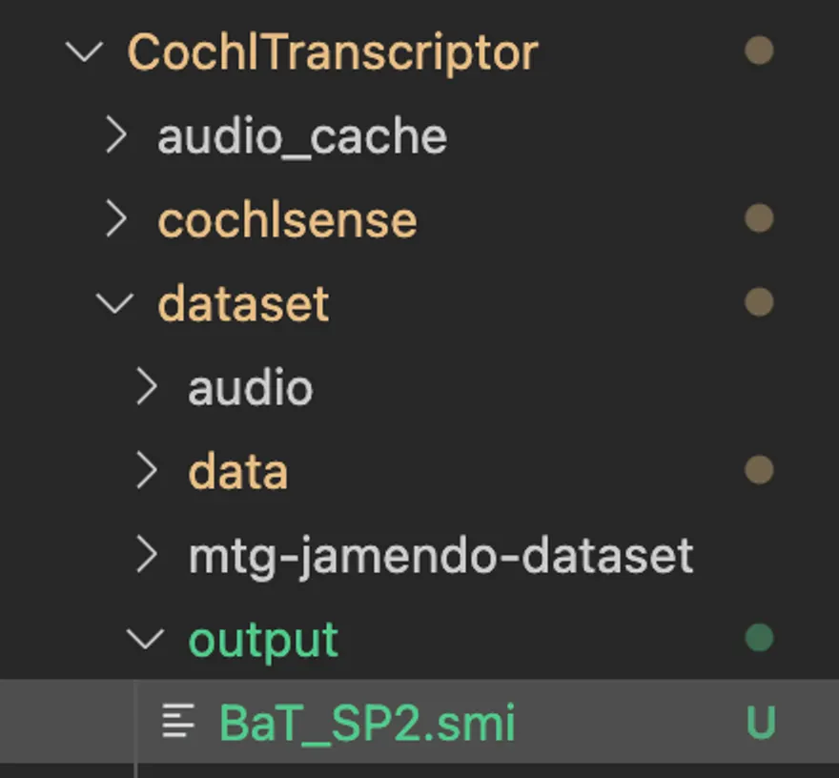Click the modified status dot beside data
Image resolution: width=839 pixels, height=778 pixels.
759,470
